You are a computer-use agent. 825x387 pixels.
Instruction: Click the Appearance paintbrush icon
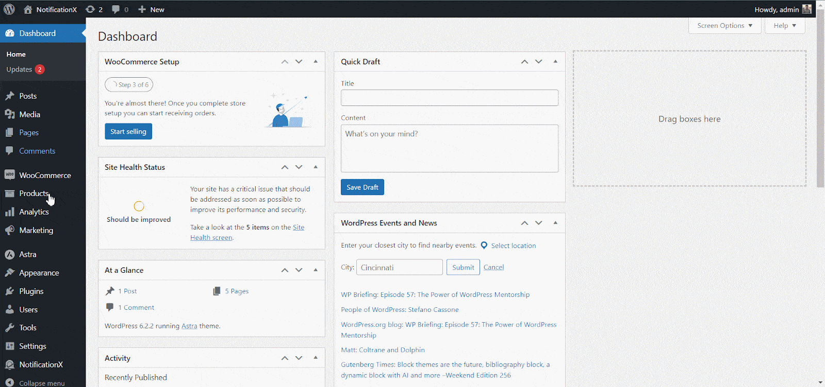[10, 273]
